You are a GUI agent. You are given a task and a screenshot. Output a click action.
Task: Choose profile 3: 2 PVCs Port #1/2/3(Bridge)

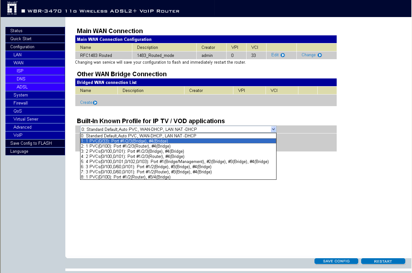click(x=178, y=151)
